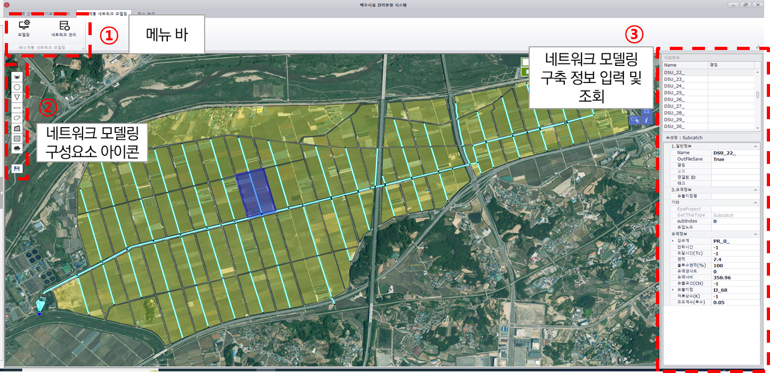Image resolution: width=770 pixels, height=373 pixels.
Task: Select the hatched square subcatchment tool
Action: point(17,138)
